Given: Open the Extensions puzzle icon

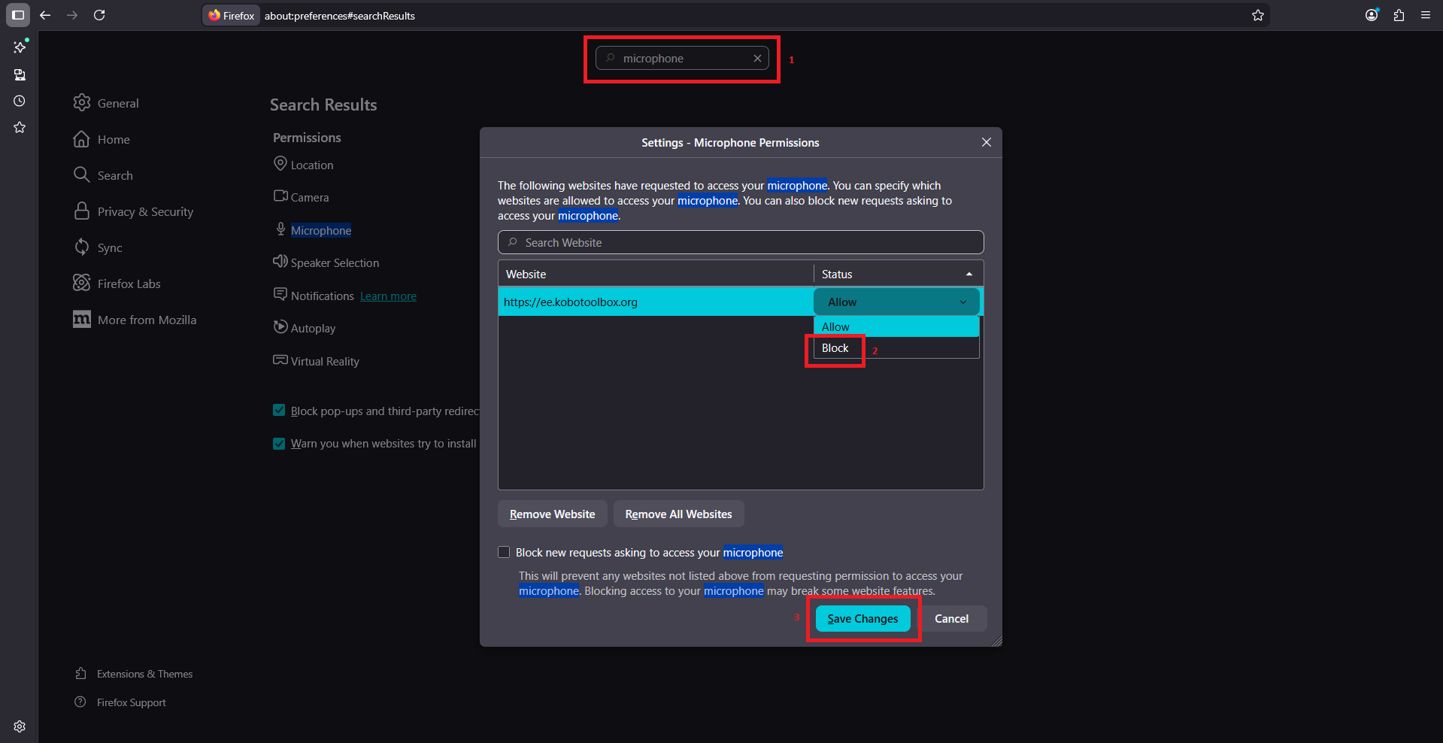Looking at the screenshot, I should pyautogui.click(x=1399, y=15).
